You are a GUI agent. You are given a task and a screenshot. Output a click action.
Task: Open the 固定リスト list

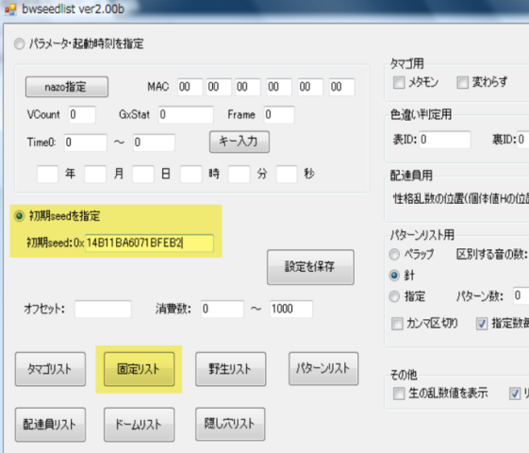[139, 369]
